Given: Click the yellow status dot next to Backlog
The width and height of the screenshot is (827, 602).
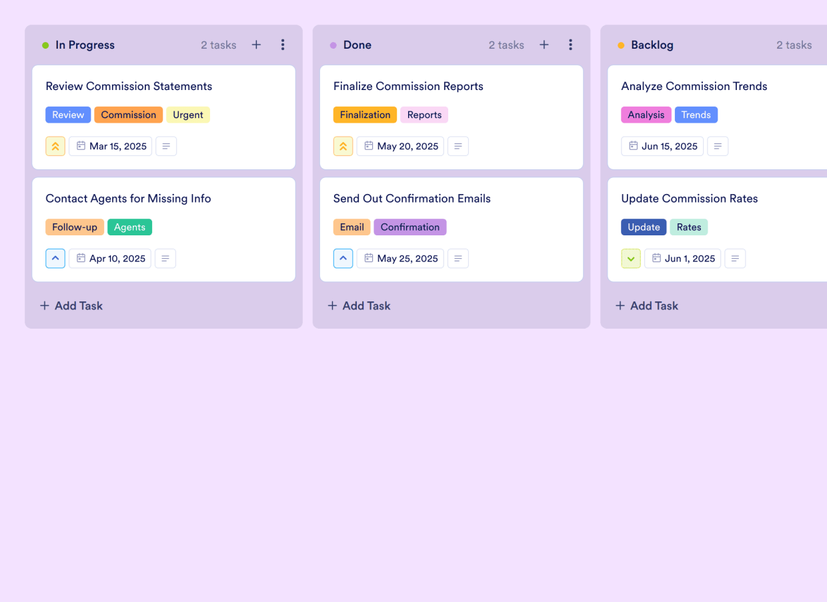Looking at the screenshot, I should tap(620, 45).
